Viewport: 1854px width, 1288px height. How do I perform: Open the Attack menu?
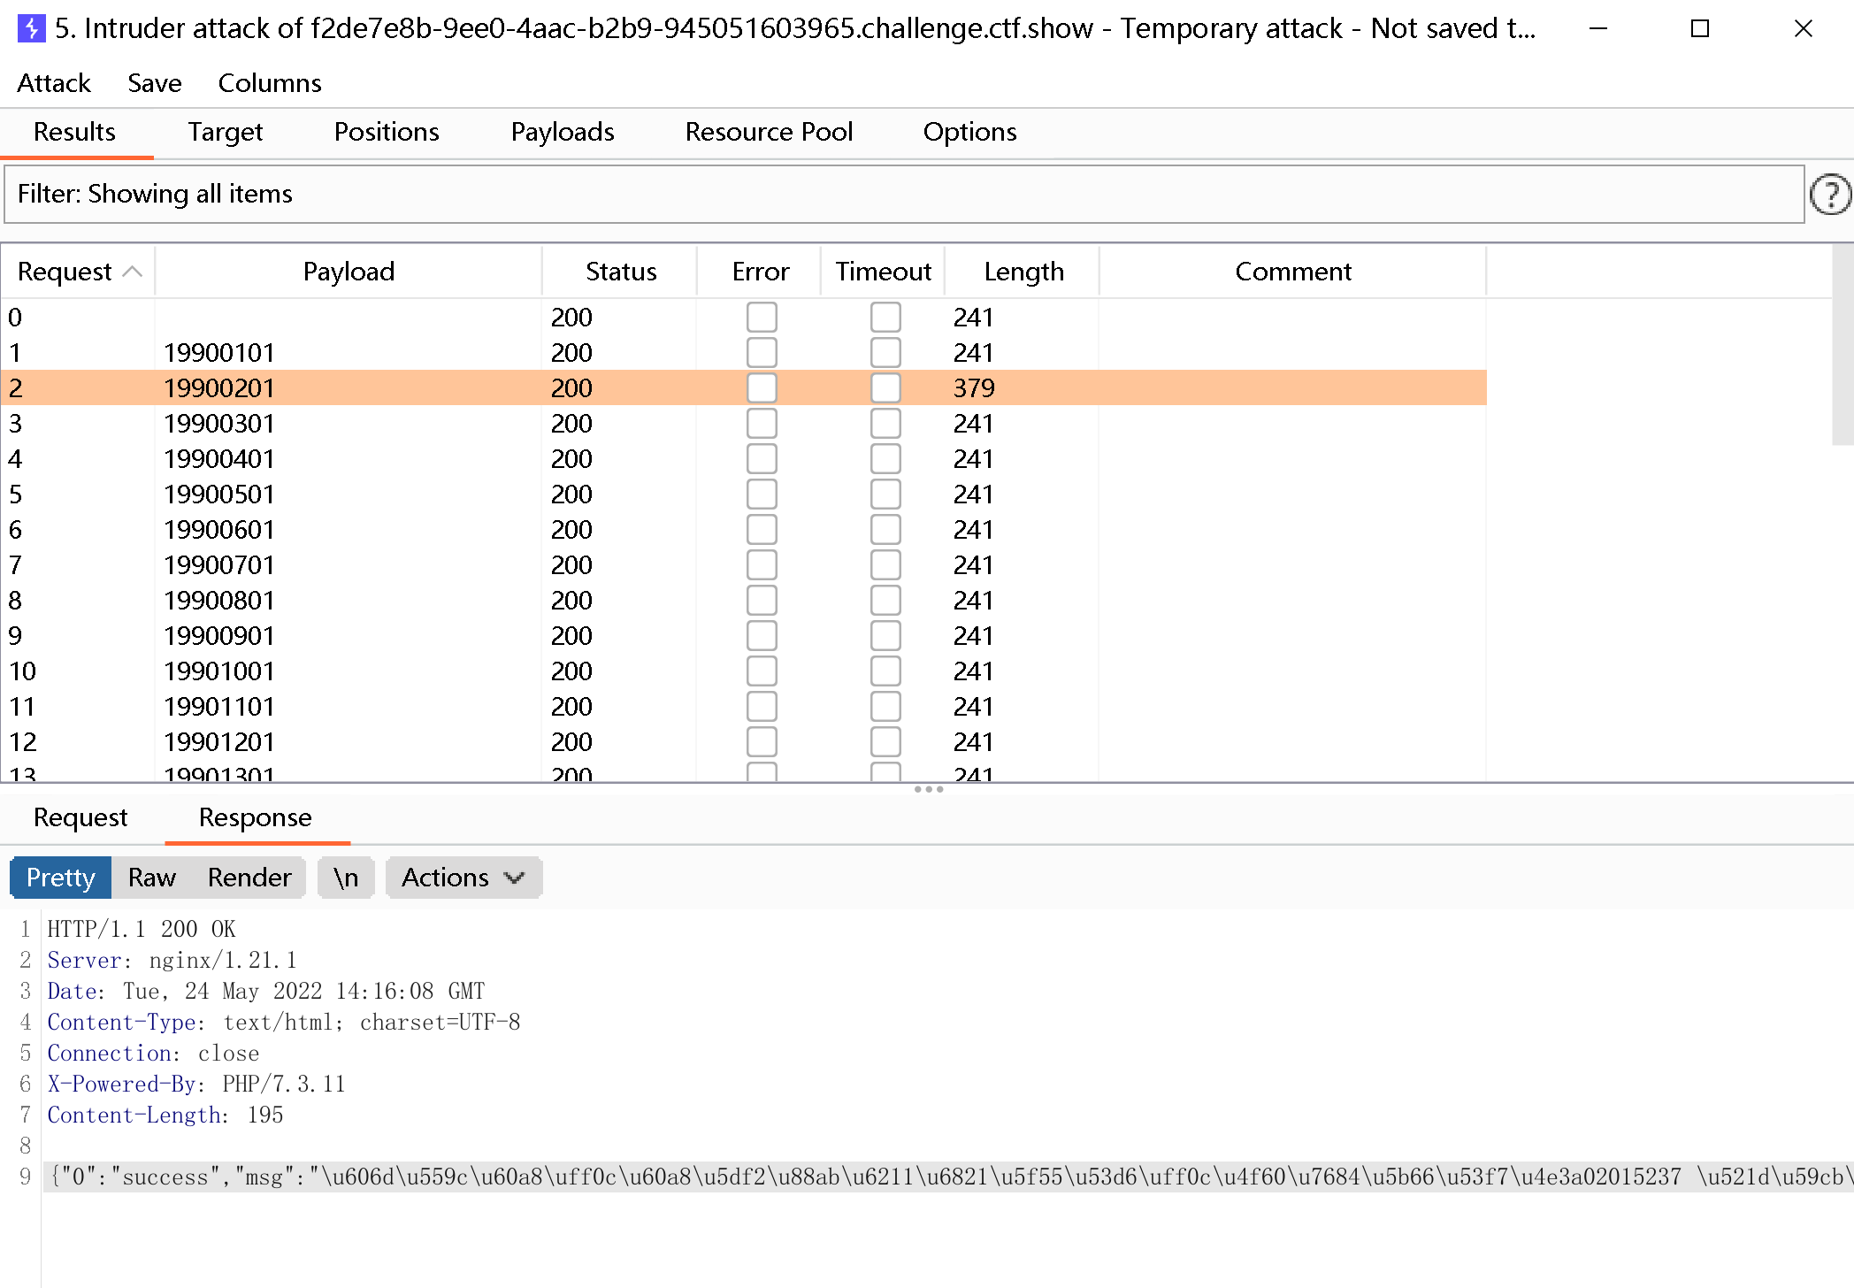[x=54, y=83]
